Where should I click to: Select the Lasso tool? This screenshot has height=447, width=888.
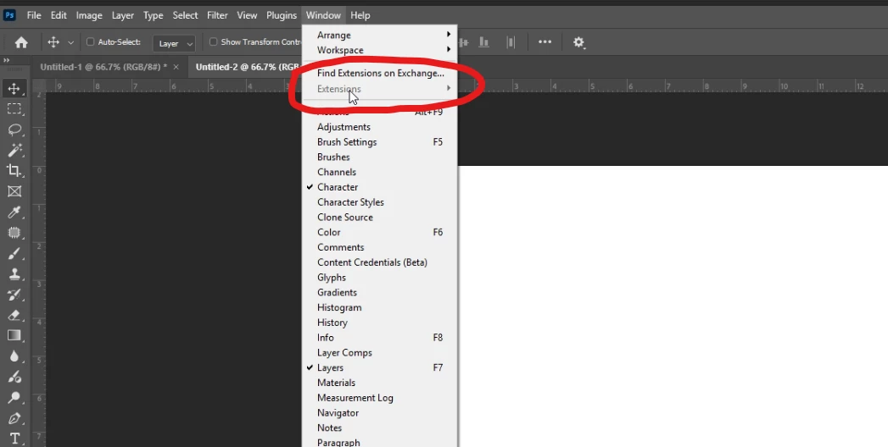point(14,130)
